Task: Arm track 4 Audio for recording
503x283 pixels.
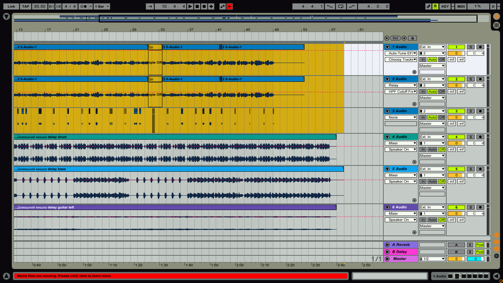Action: (x=480, y=137)
